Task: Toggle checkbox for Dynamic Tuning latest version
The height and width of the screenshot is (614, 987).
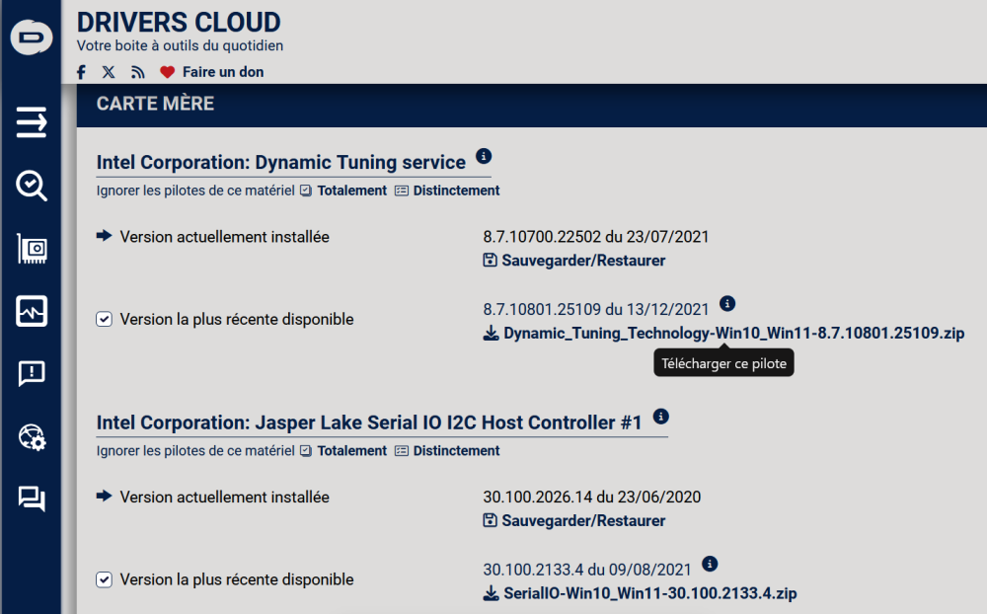Action: tap(105, 319)
